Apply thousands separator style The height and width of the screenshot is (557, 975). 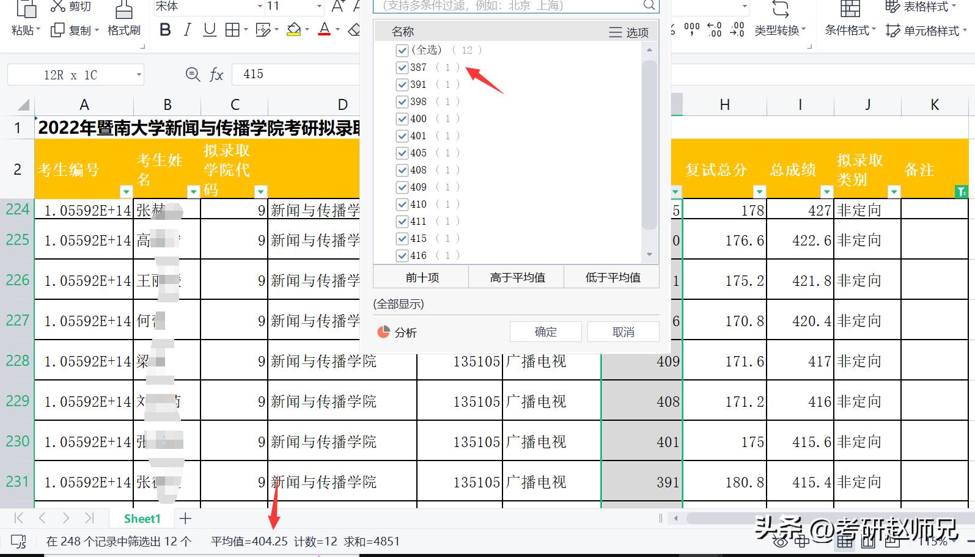[x=692, y=29]
